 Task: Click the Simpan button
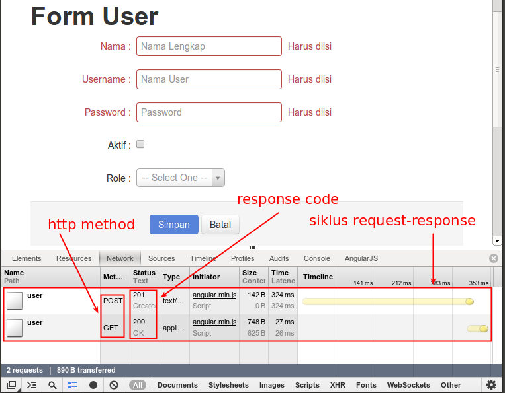point(173,225)
